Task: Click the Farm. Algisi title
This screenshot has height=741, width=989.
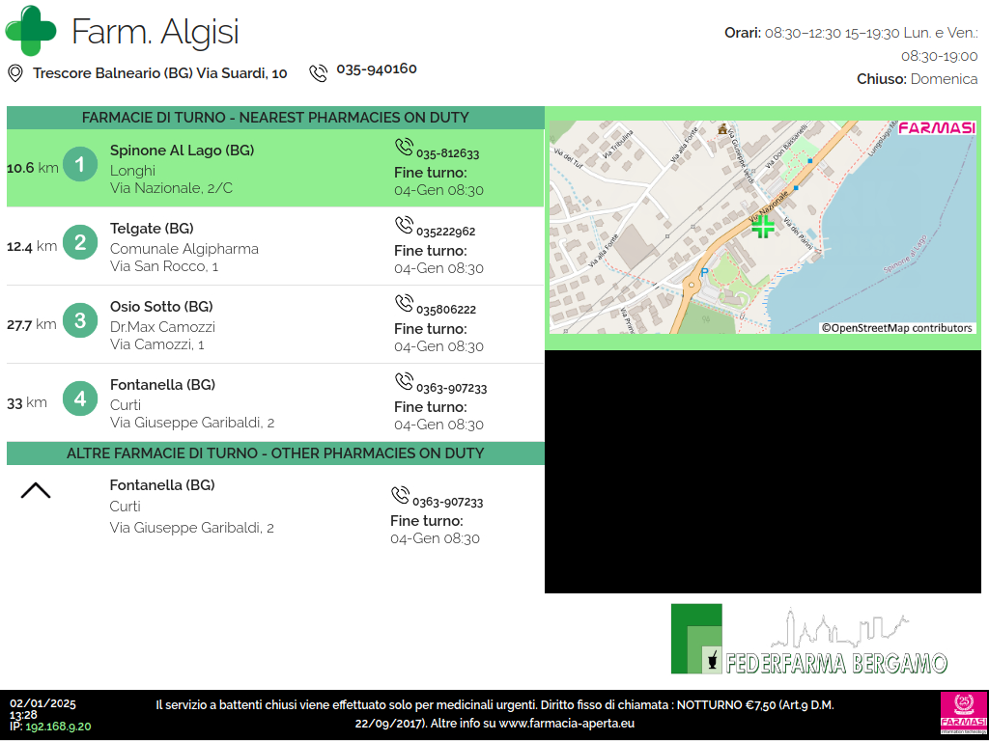Action: pos(155,32)
